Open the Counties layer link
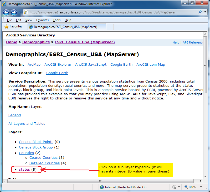The image size is (210, 192). (x=26, y=153)
